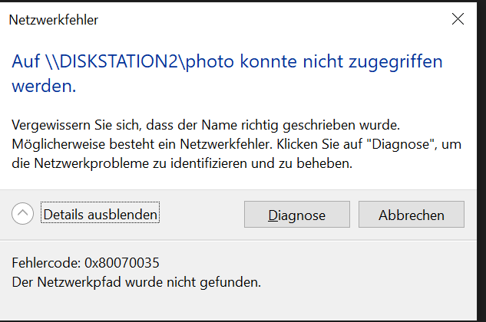Click the 'die Netzwerkprobleme zu identifizieren' line

130,163
